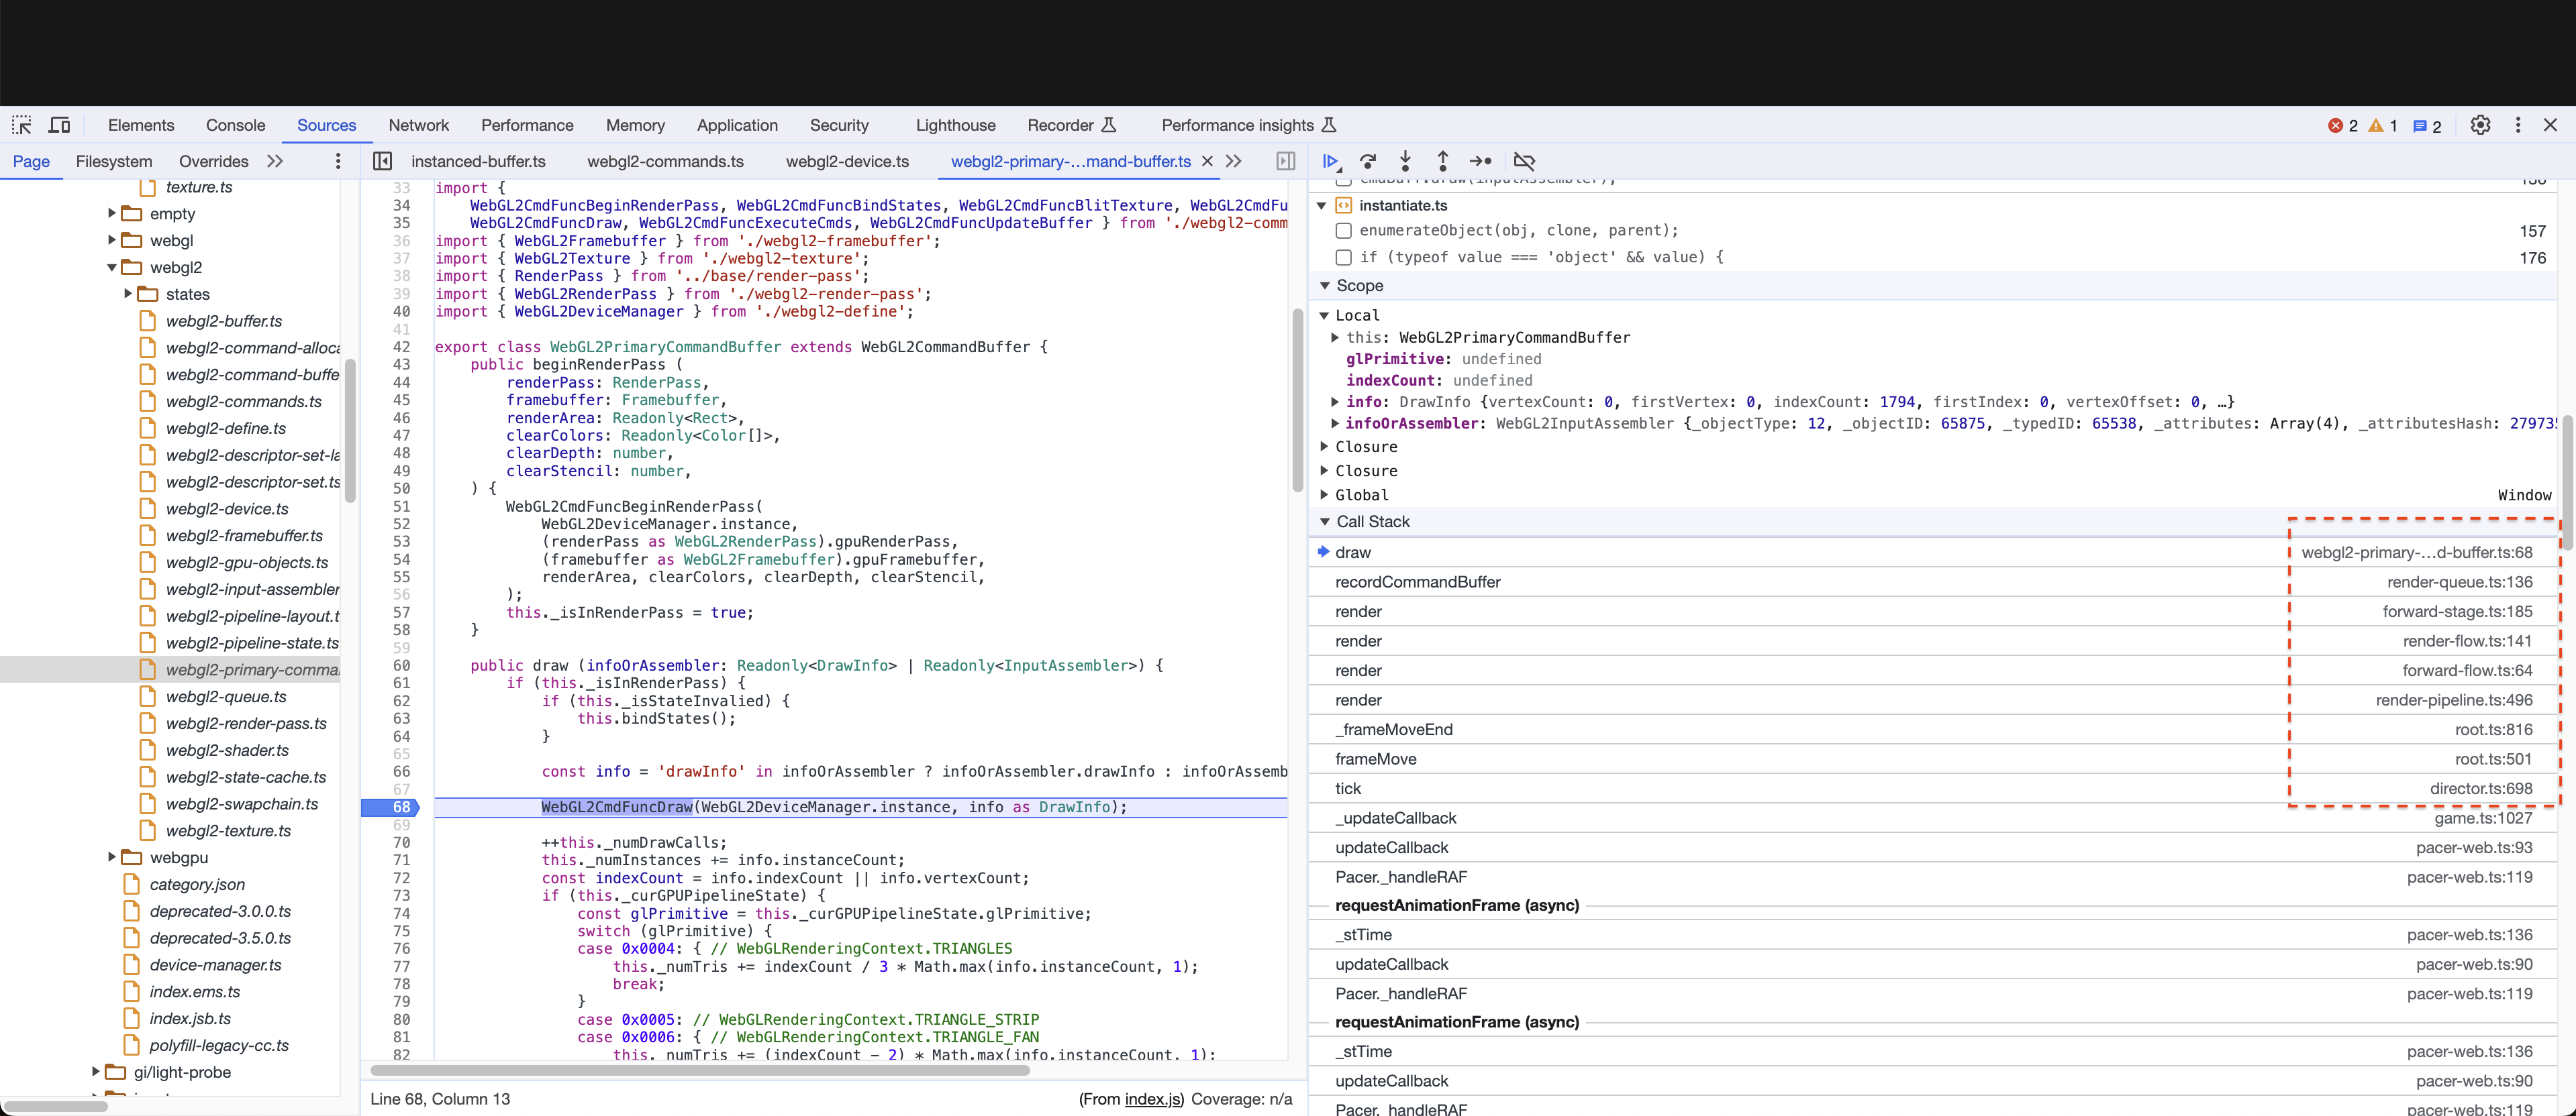Toggle the enumerateObject breakpoint checkbox

point(1343,230)
